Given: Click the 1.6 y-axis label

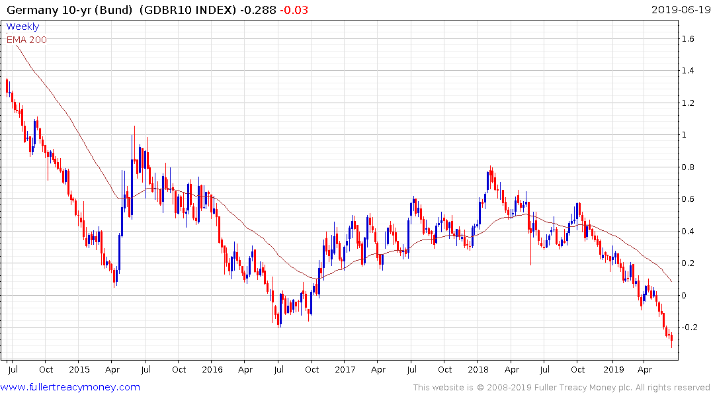Looking at the screenshot, I should point(688,38).
